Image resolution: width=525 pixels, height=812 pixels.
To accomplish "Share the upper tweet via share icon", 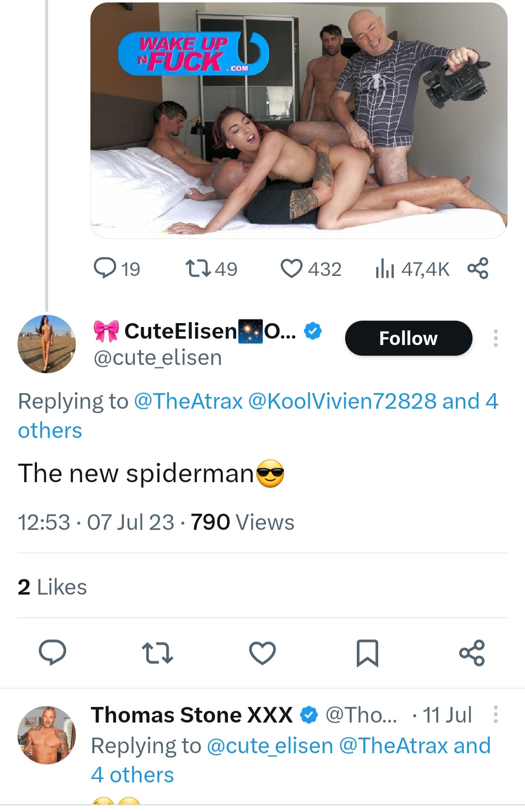I will pyautogui.click(x=477, y=268).
